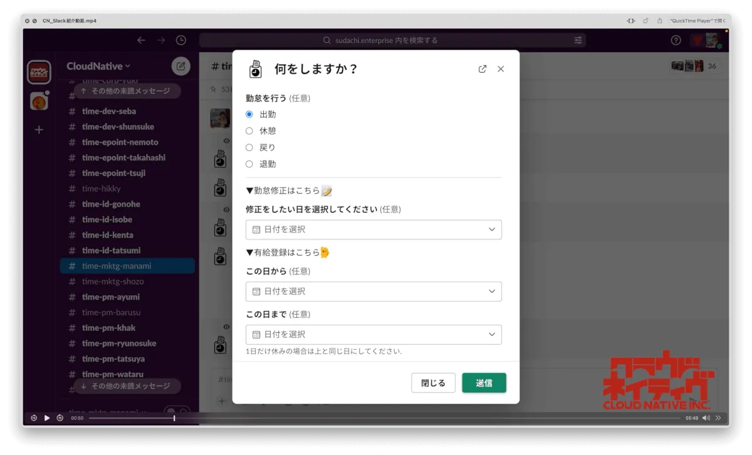This screenshot has height=455, width=752.
Task: Click the sudachi.enterprise search field
Action: 393,40
